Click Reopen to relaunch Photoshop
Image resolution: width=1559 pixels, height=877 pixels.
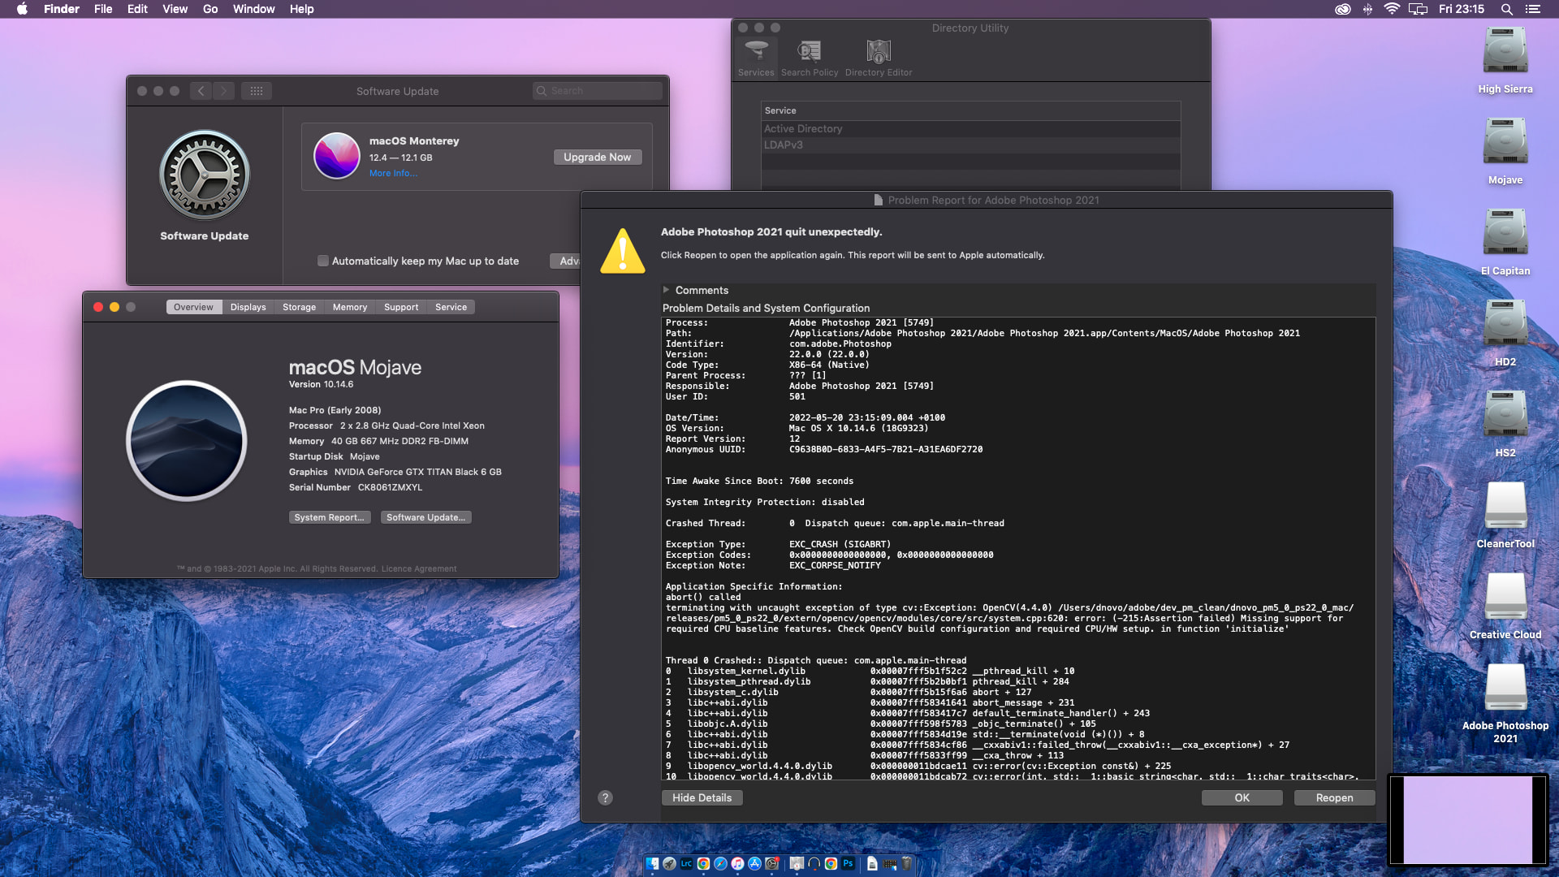point(1335,798)
